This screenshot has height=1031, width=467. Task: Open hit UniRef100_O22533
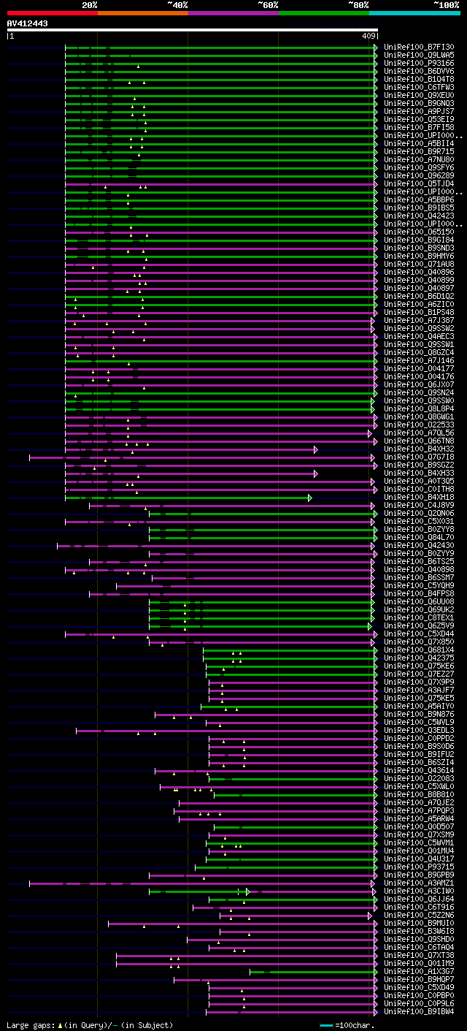[419, 425]
